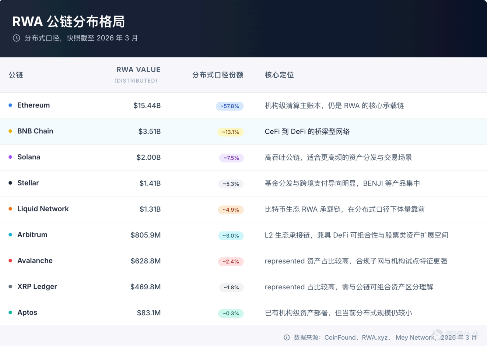Image resolution: width=487 pixels, height=346 pixels.
Task: Select the Stellar chain name
Action: point(28,183)
